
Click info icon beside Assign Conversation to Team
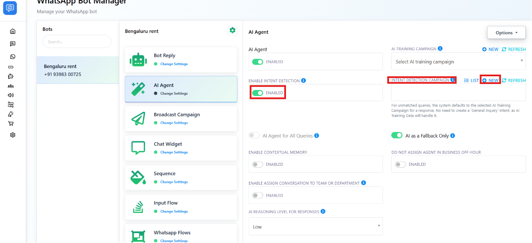(364, 183)
